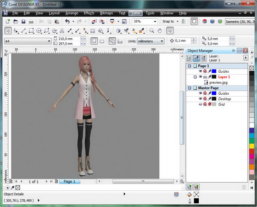Image resolution: width=257 pixels, height=207 pixels.
Task: Click the Undo arrow icon
Action: click(x=67, y=21)
